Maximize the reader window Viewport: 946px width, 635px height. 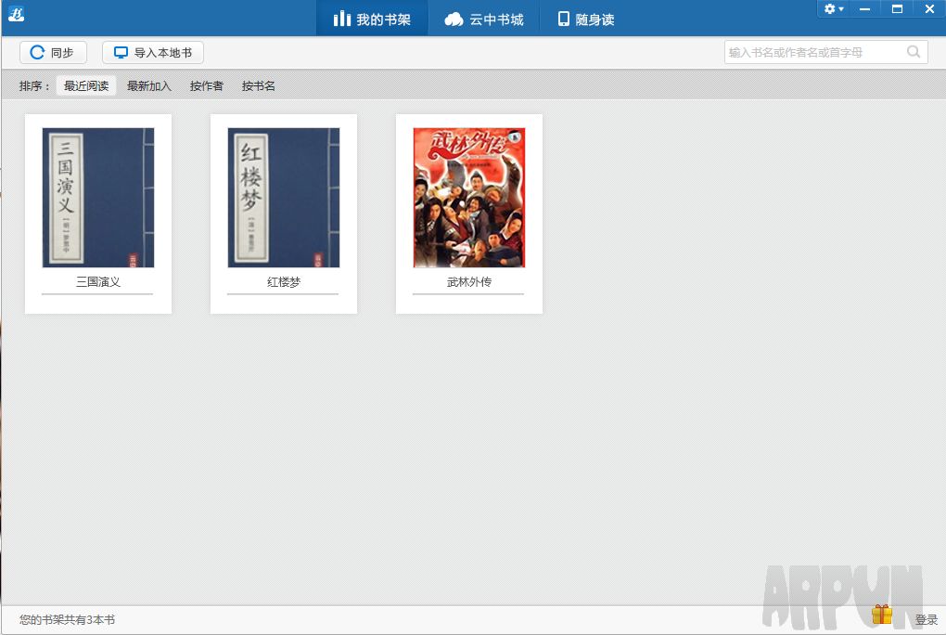click(x=897, y=9)
